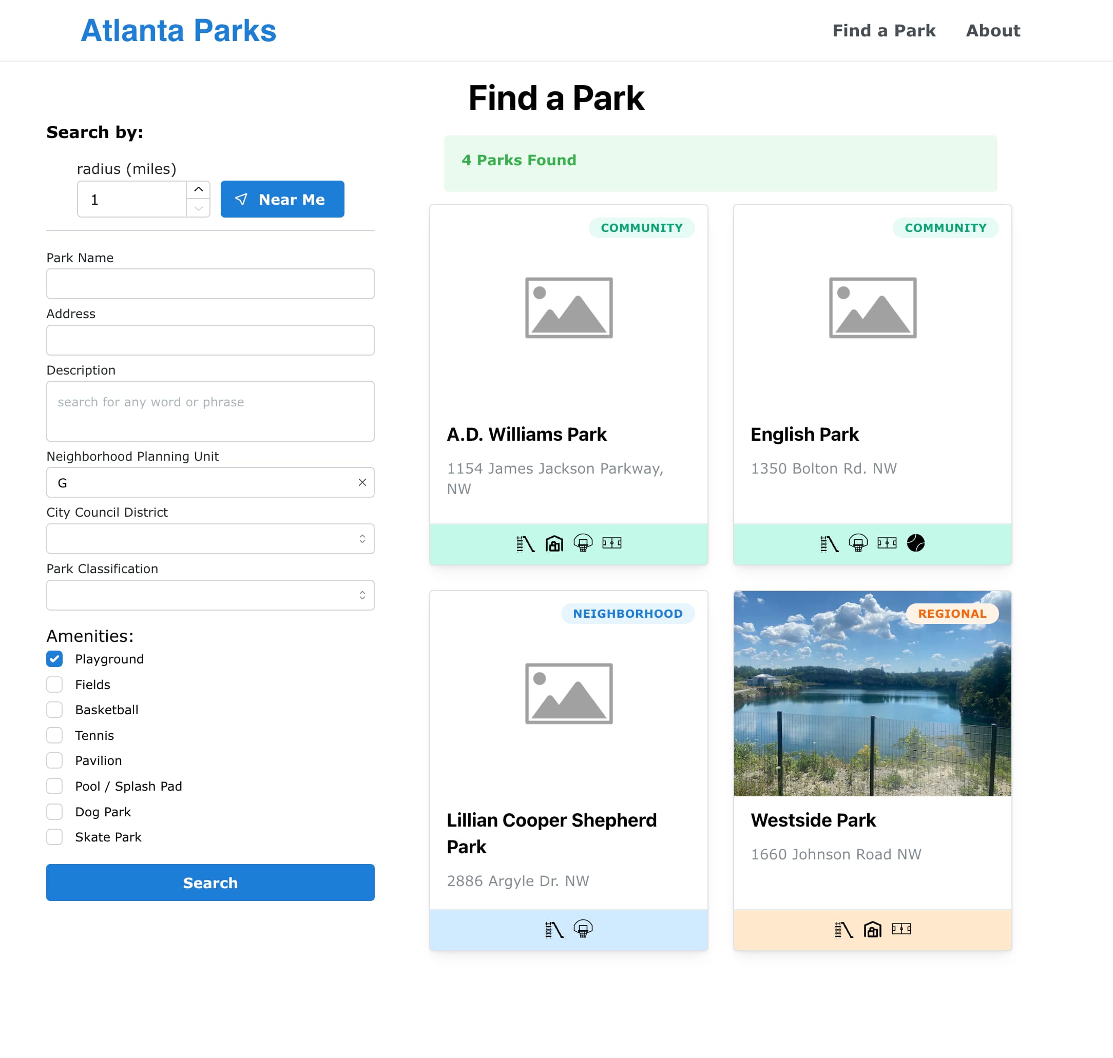Click basketball hoop icon on English Park card
This screenshot has width=1113, height=1058.
(x=858, y=543)
